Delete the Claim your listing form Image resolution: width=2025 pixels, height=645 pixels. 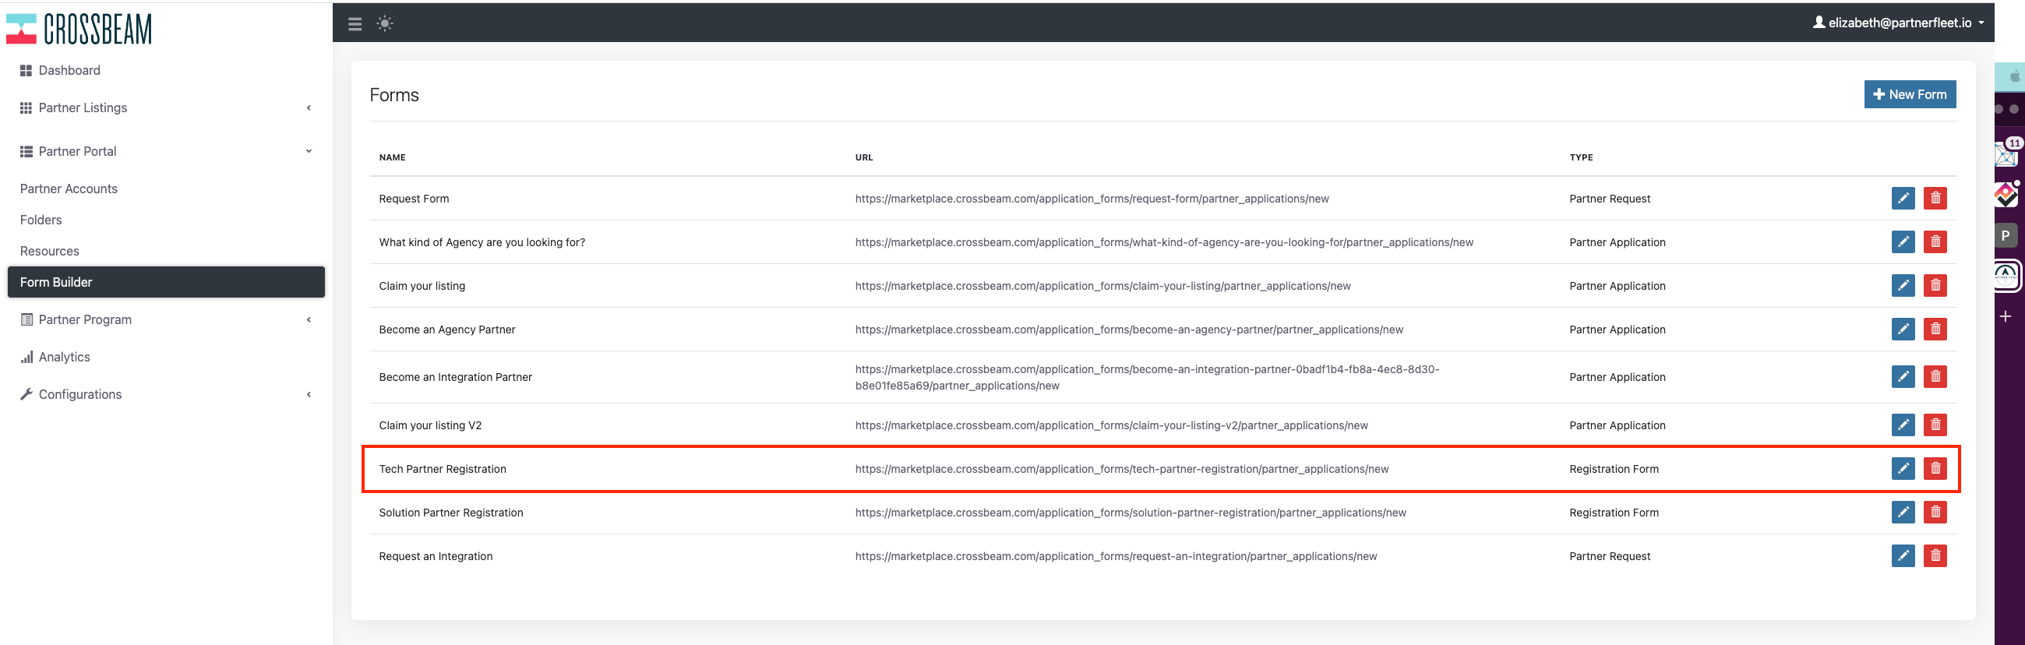click(1935, 286)
